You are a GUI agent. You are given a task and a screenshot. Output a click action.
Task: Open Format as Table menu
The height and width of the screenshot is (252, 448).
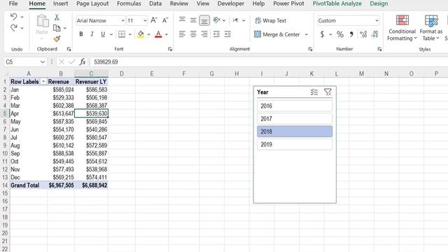(431, 28)
